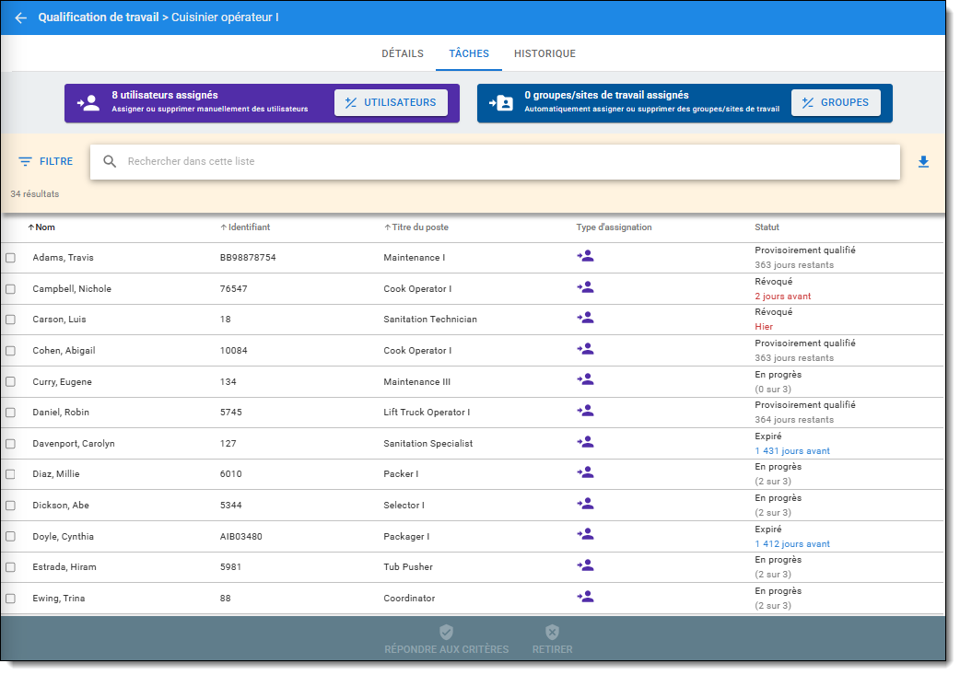This screenshot has width=960, height=675.
Task: Tick the checkbox for Davenport, Carolyn
Action: point(10,444)
